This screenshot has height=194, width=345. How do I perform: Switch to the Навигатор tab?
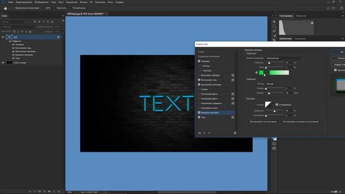pos(301,16)
